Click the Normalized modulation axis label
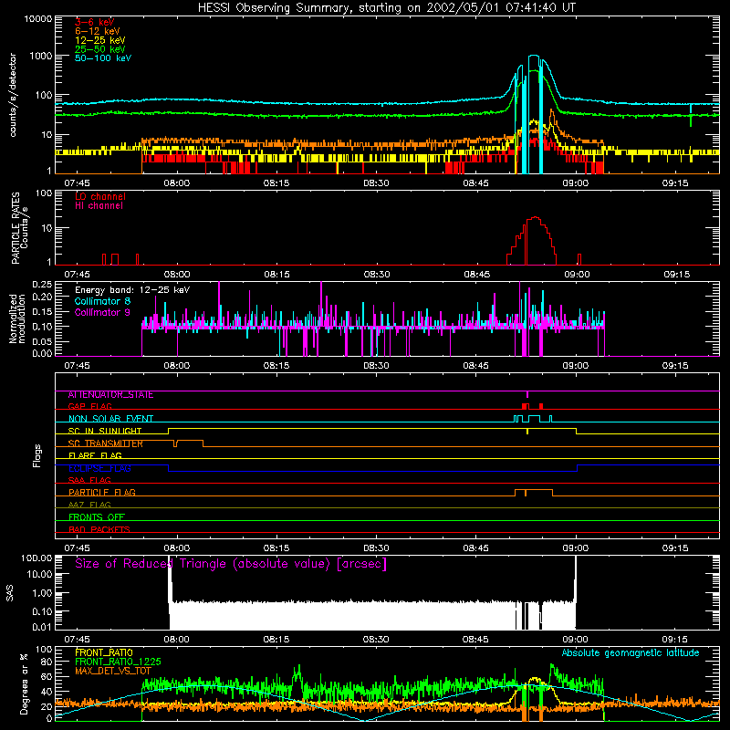The height and width of the screenshot is (730, 730). pos(17,318)
